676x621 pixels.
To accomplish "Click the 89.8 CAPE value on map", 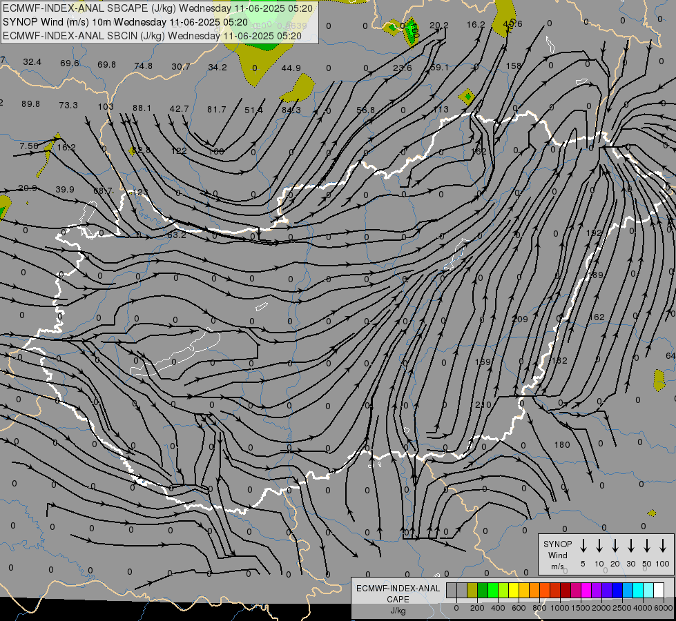I will tap(30, 104).
